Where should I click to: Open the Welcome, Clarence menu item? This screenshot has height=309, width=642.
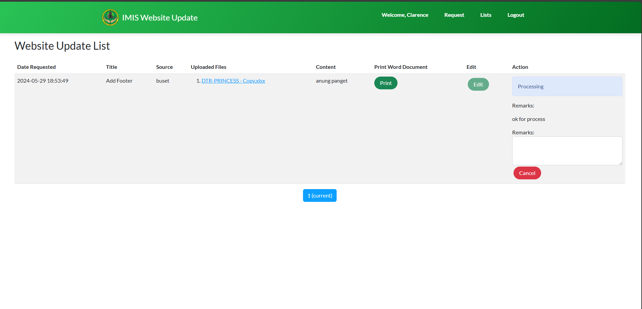pos(405,15)
